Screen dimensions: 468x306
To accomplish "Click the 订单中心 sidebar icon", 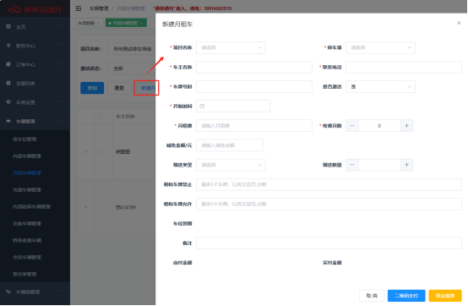I will [8, 64].
